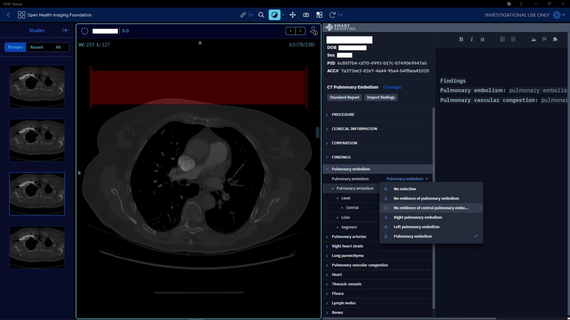This screenshot has height=320, width=570.
Task: Expand the CLINICAL INFORMATION section
Action: click(378, 129)
